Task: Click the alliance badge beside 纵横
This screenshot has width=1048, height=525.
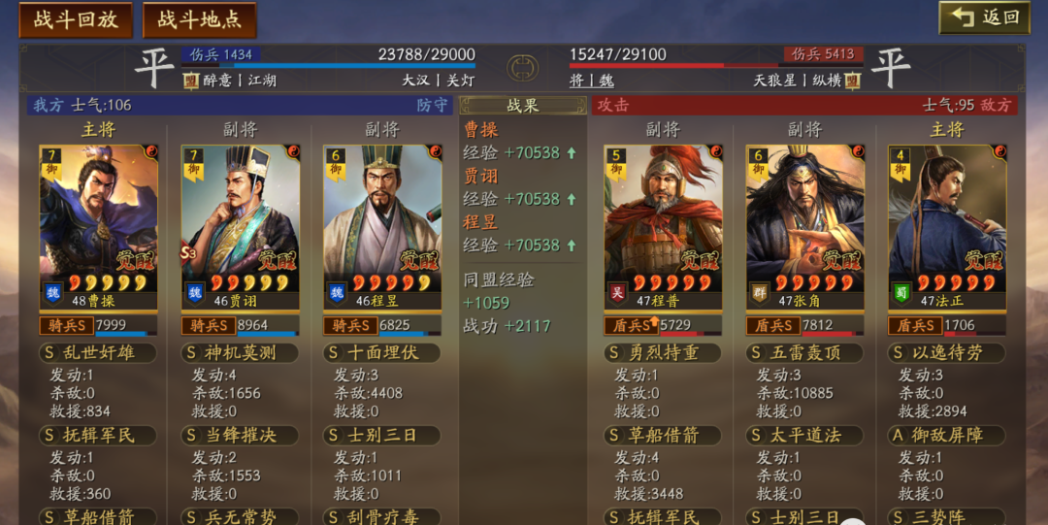Action: (x=852, y=81)
